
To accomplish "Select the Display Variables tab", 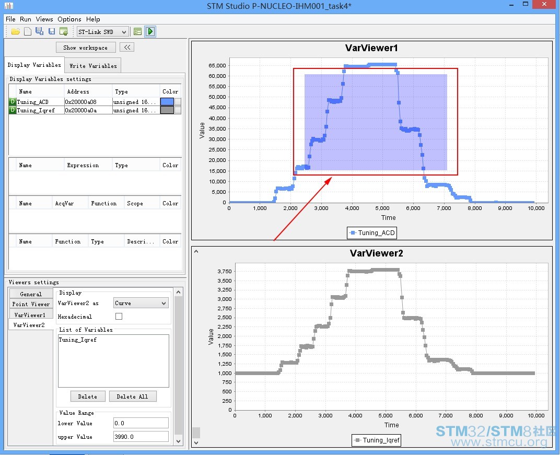I will tap(34, 65).
